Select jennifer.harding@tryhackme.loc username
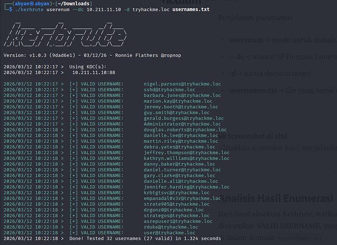The width and height of the screenshot is (337, 245). (187, 187)
